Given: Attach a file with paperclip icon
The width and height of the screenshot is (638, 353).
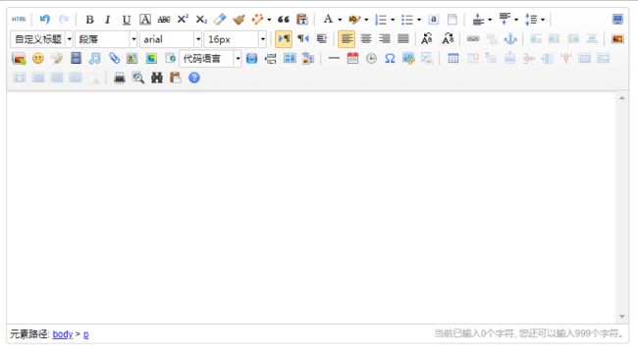Looking at the screenshot, I should pyautogui.click(x=114, y=59).
